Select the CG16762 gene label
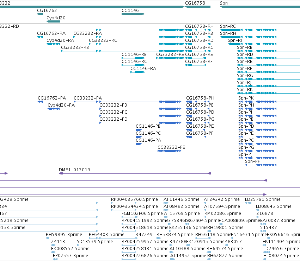Image resolution: width=300 pixels, height=261 pixels. [47, 11]
